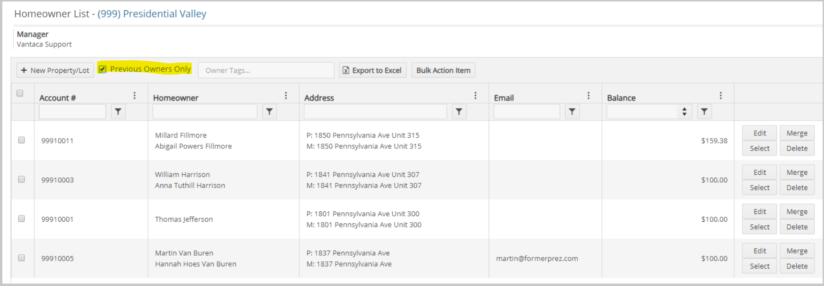This screenshot has width=824, height=286.
Task: Sort by the Homeowner column header
Action: (x=176, y=98)
